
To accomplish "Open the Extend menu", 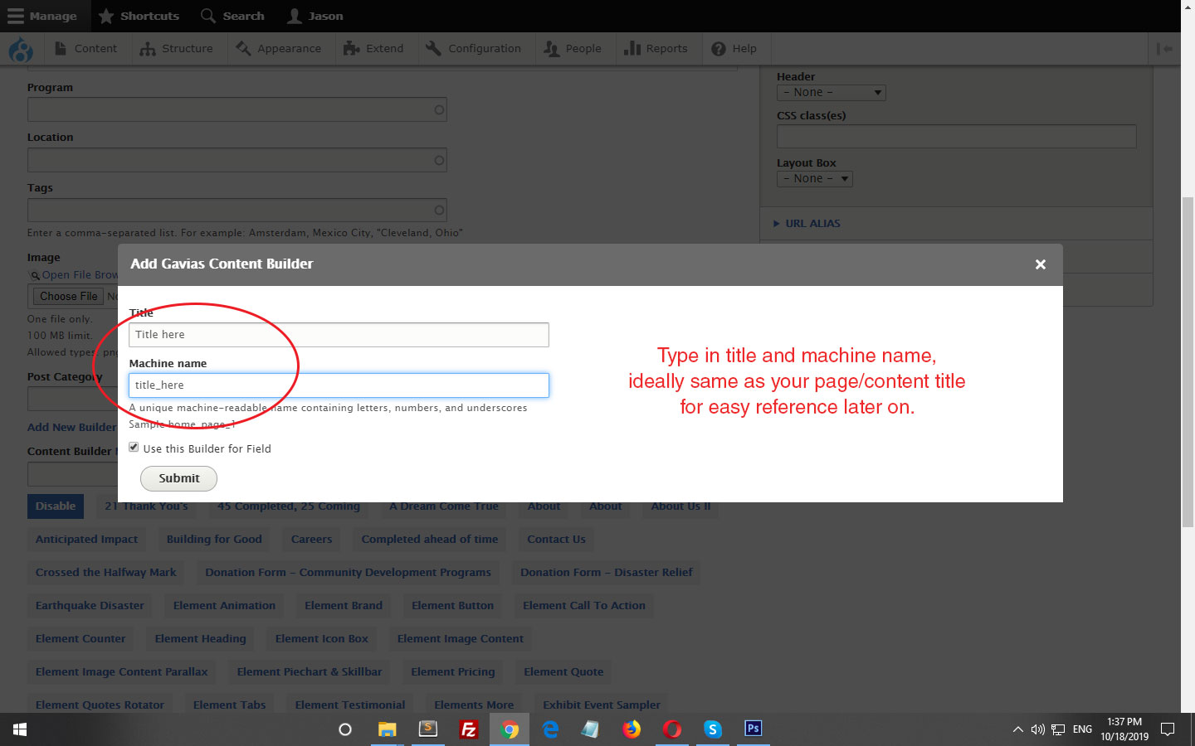I will coord(374,49).
